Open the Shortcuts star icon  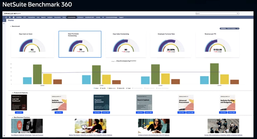(x=10, y=17)
